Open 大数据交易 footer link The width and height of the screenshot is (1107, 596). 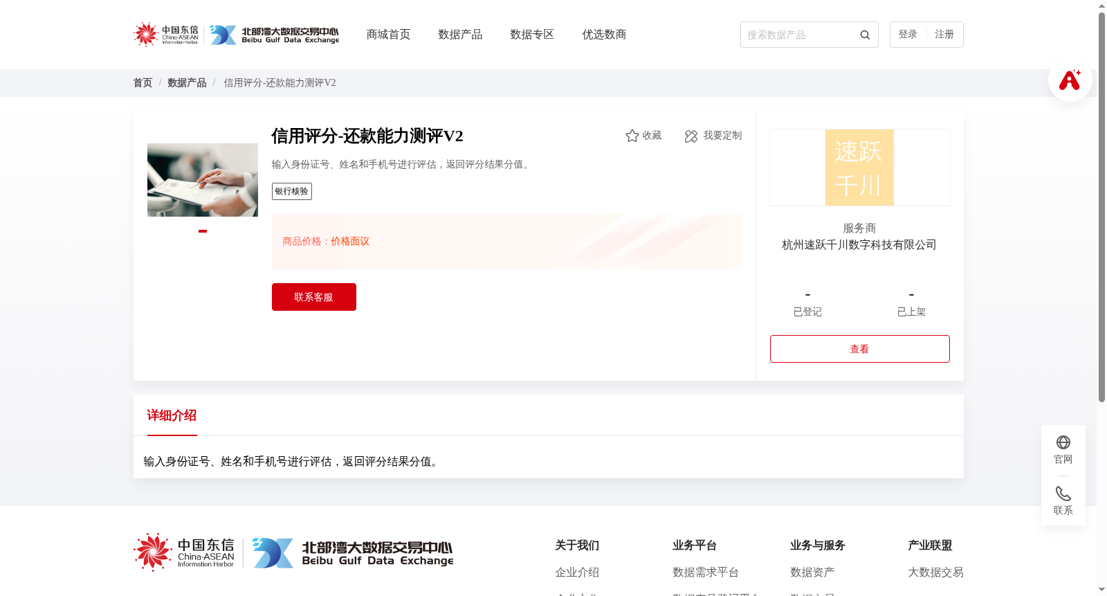point(935,572)
